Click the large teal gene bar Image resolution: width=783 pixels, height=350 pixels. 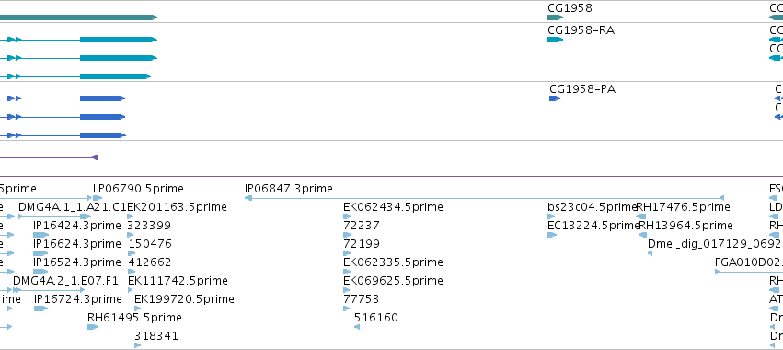79,17
